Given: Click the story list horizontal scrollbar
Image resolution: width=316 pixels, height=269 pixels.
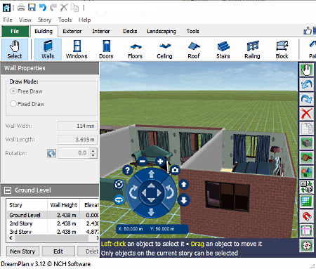Looking at the screenshot, I should 52,238.
